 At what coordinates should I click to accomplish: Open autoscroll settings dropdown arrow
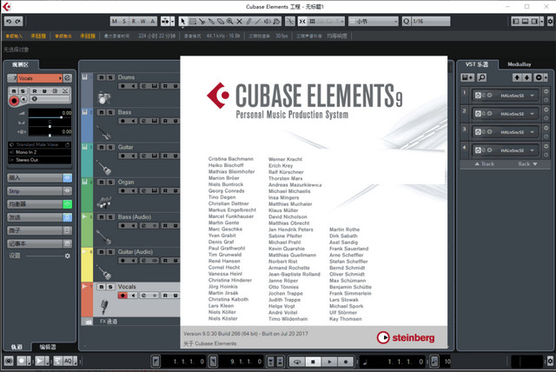click(173, 22)
